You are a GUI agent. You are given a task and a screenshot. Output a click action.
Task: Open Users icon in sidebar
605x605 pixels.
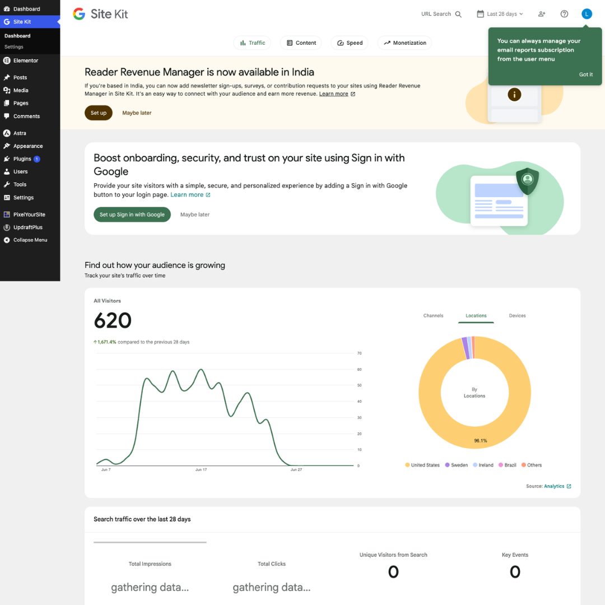7,172
